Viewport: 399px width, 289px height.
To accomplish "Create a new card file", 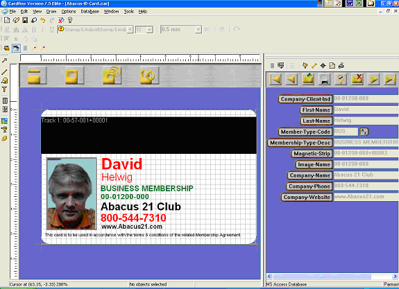I will pyautogui.click(x=7, y=20).
